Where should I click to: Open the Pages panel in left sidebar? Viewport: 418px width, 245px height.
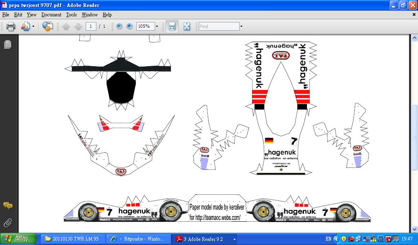pos(7,45)
